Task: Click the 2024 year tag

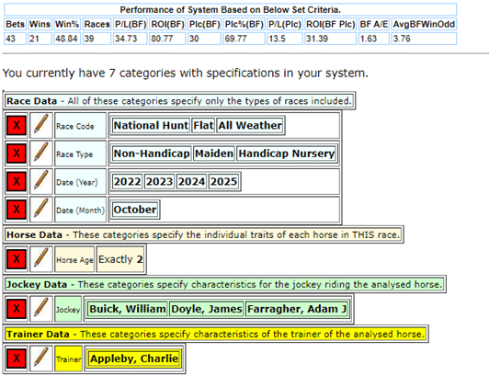Action: 191,181
